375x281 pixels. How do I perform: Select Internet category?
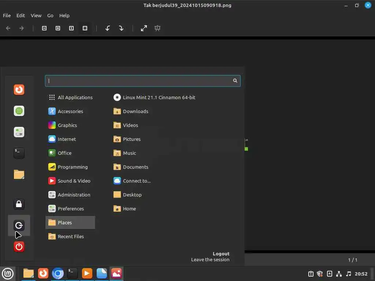coord(70,139)
